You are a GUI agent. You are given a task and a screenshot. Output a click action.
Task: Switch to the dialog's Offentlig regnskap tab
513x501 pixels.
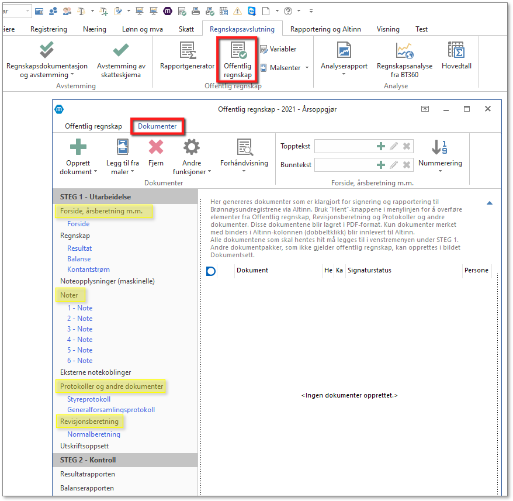(x=93, y=126)
